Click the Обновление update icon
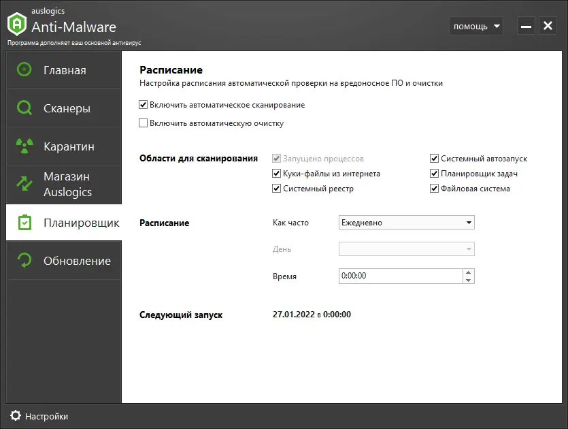 (x=23, y=260)
